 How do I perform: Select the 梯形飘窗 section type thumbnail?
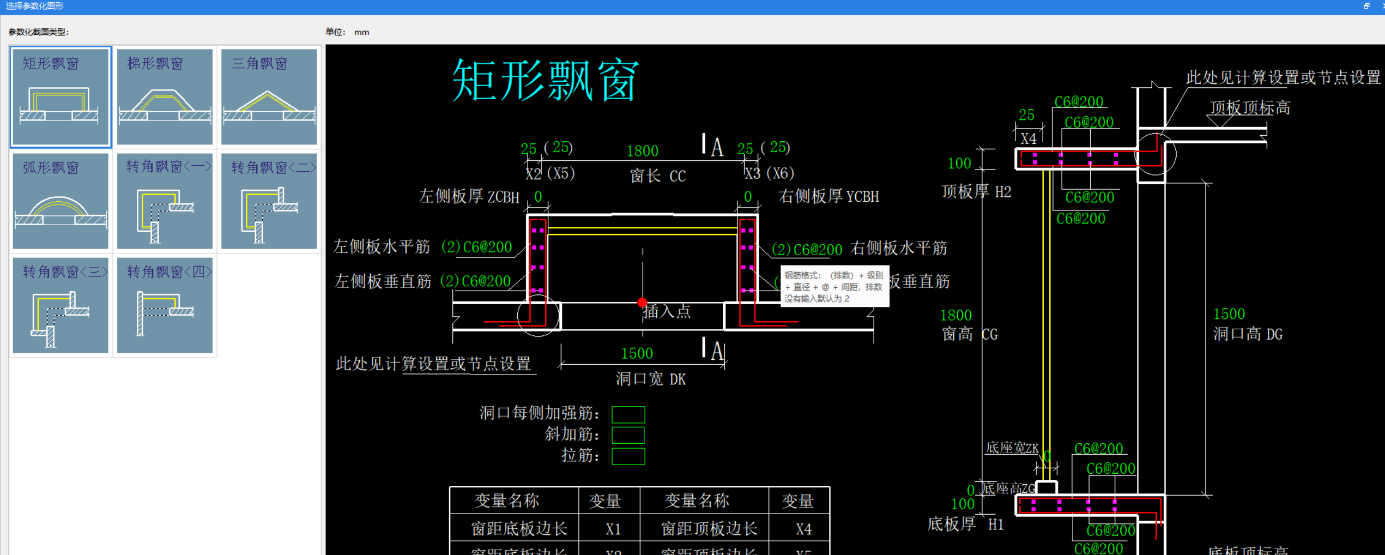point(165,97)
